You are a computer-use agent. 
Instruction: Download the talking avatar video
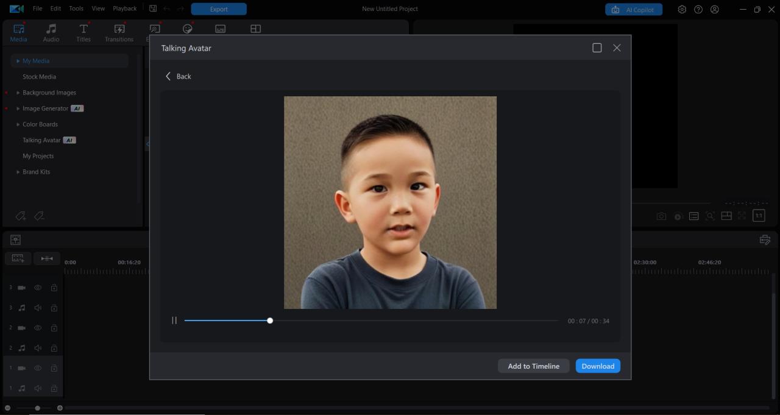coord(598,366)
